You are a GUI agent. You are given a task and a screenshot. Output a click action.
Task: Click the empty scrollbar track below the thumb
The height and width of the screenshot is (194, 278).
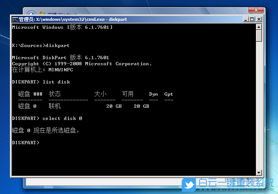[259, 106]
